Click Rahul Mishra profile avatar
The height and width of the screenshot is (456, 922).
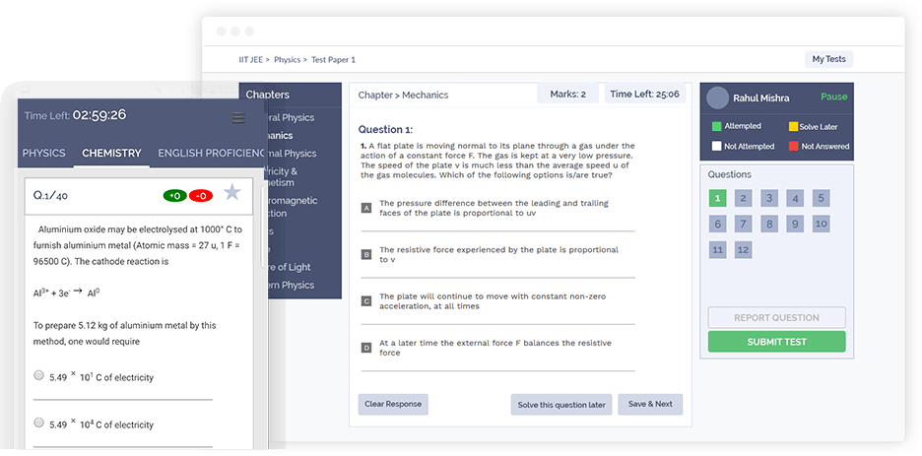pos(718,98)
